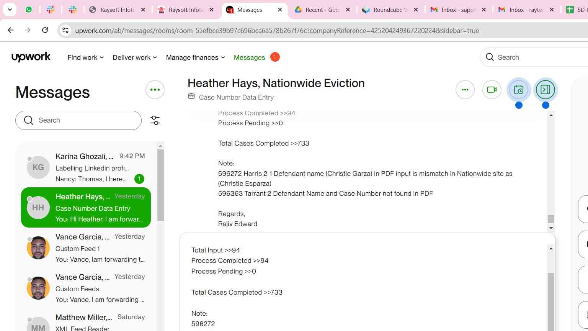Viewport: 588px width, 331px height.
Task: Click the conversation list scrollbar thumb
Action: point(160,185)
